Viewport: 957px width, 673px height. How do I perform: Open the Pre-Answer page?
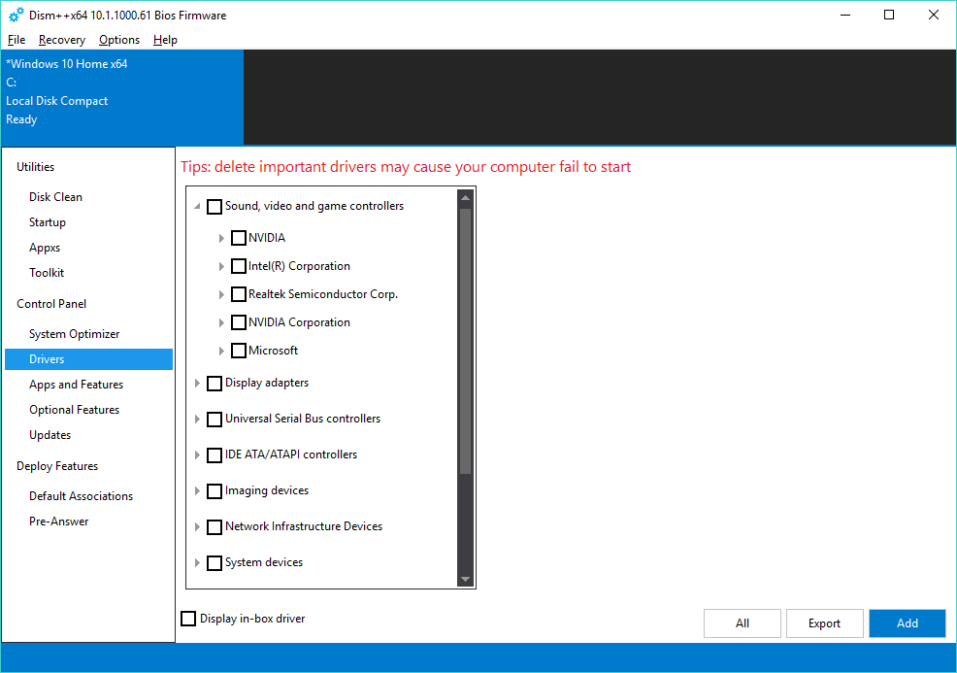click(58, 521)
